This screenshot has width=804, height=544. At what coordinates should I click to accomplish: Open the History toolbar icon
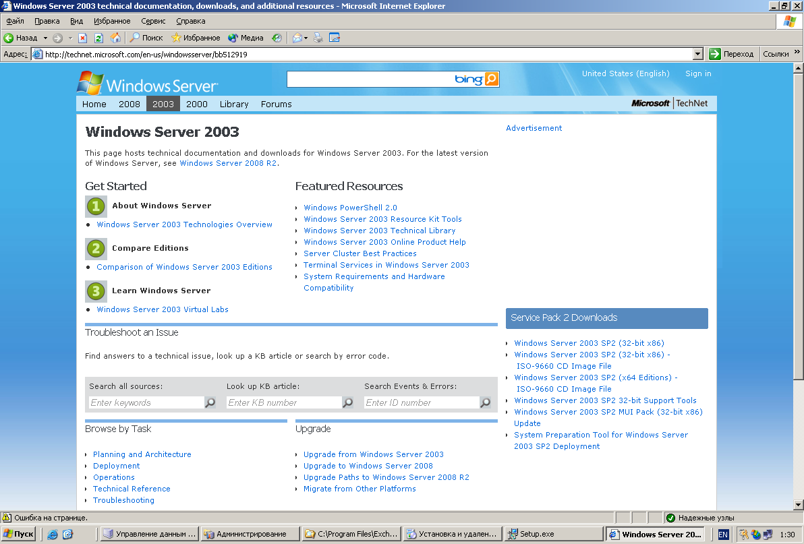tap(277, 38)
